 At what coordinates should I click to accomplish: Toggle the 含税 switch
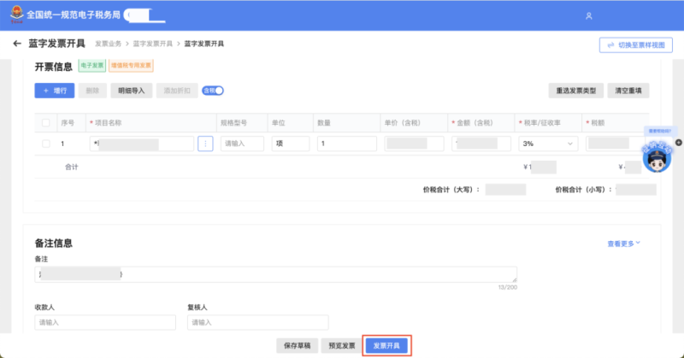(213, 90)
